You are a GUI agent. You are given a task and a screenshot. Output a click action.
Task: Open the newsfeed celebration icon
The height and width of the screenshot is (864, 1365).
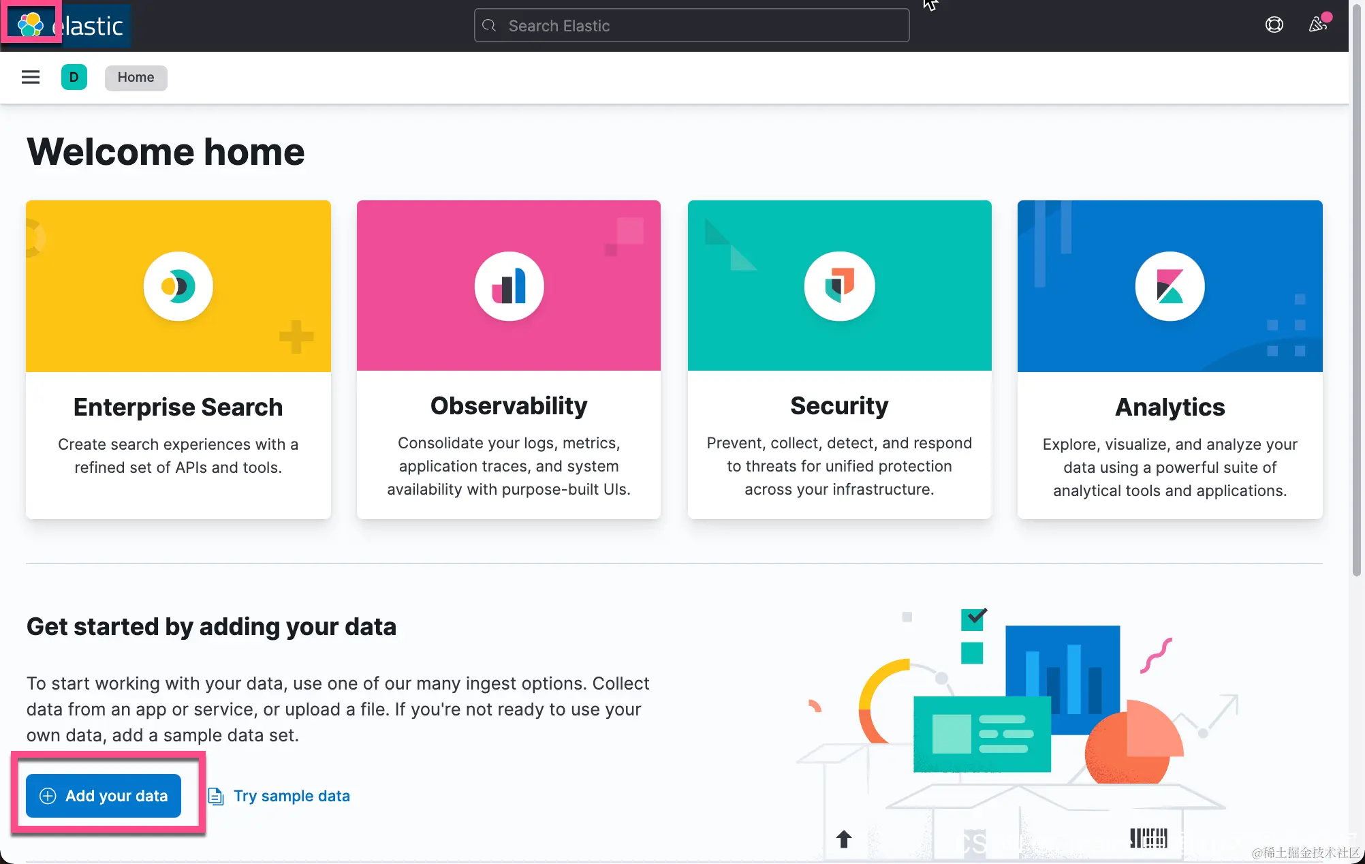[1318, 25]
